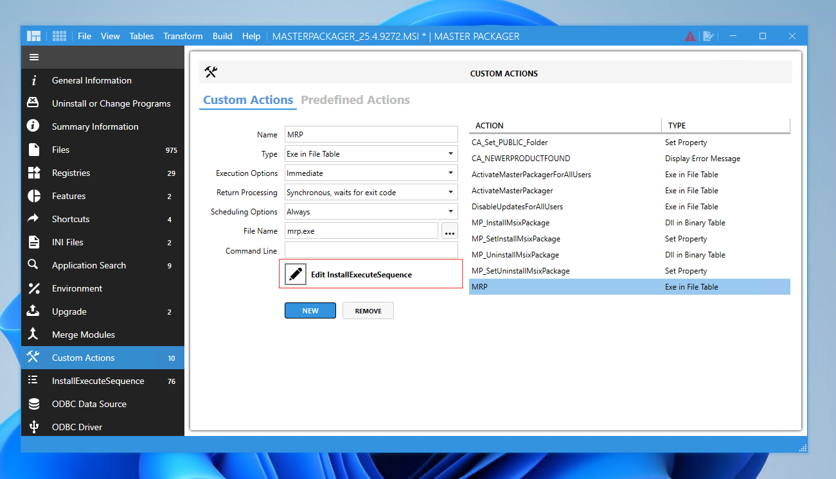Open Merge Modules in the sidebar
This screenshot has height=479, width=836.
click(x=103, y=335)
